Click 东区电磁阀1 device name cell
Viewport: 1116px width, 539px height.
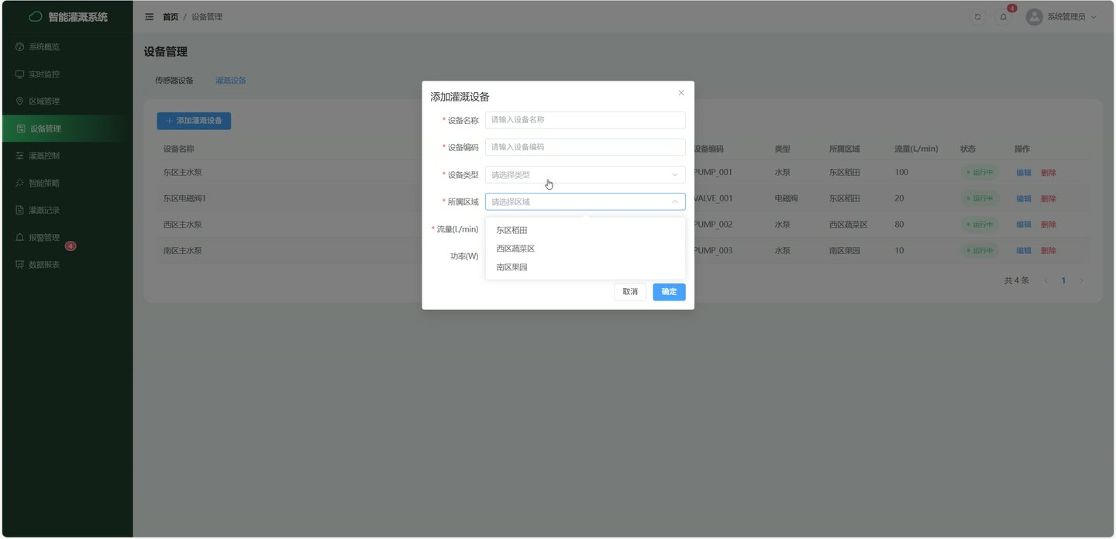click(184, 199)
